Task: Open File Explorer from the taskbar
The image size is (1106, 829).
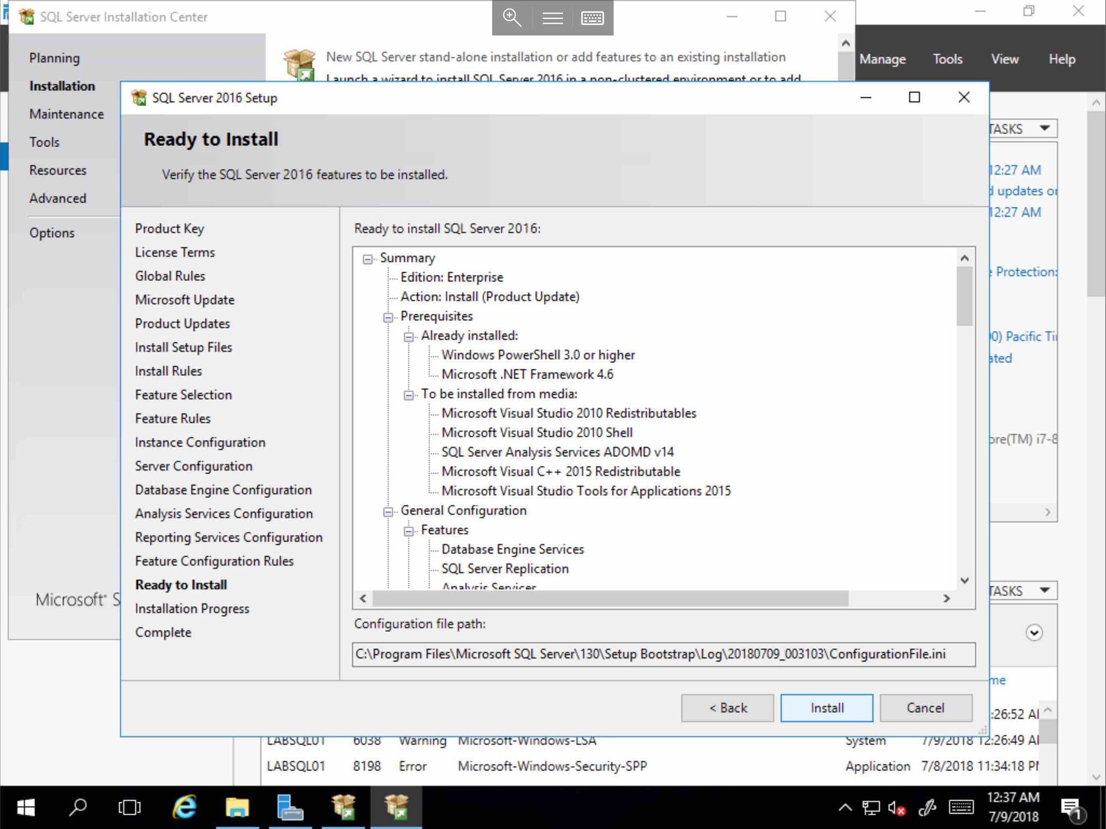Action: point(237,807)
